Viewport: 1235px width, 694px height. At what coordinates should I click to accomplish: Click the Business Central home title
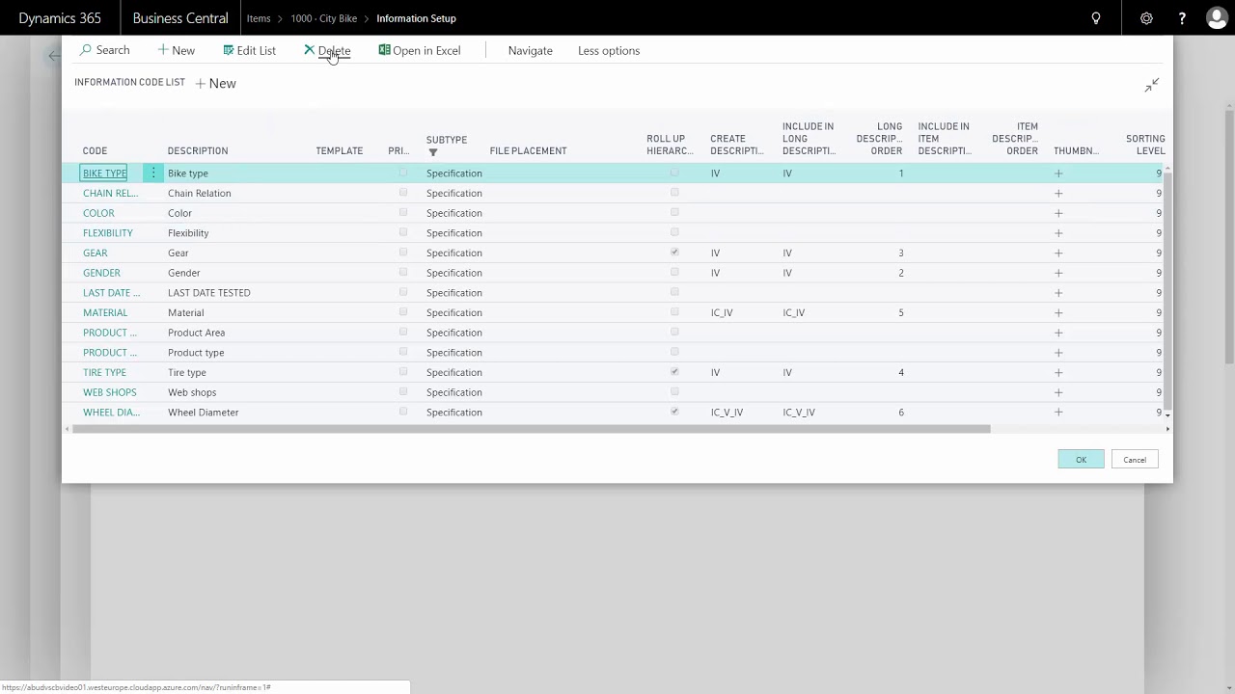(x=180, y=18)
